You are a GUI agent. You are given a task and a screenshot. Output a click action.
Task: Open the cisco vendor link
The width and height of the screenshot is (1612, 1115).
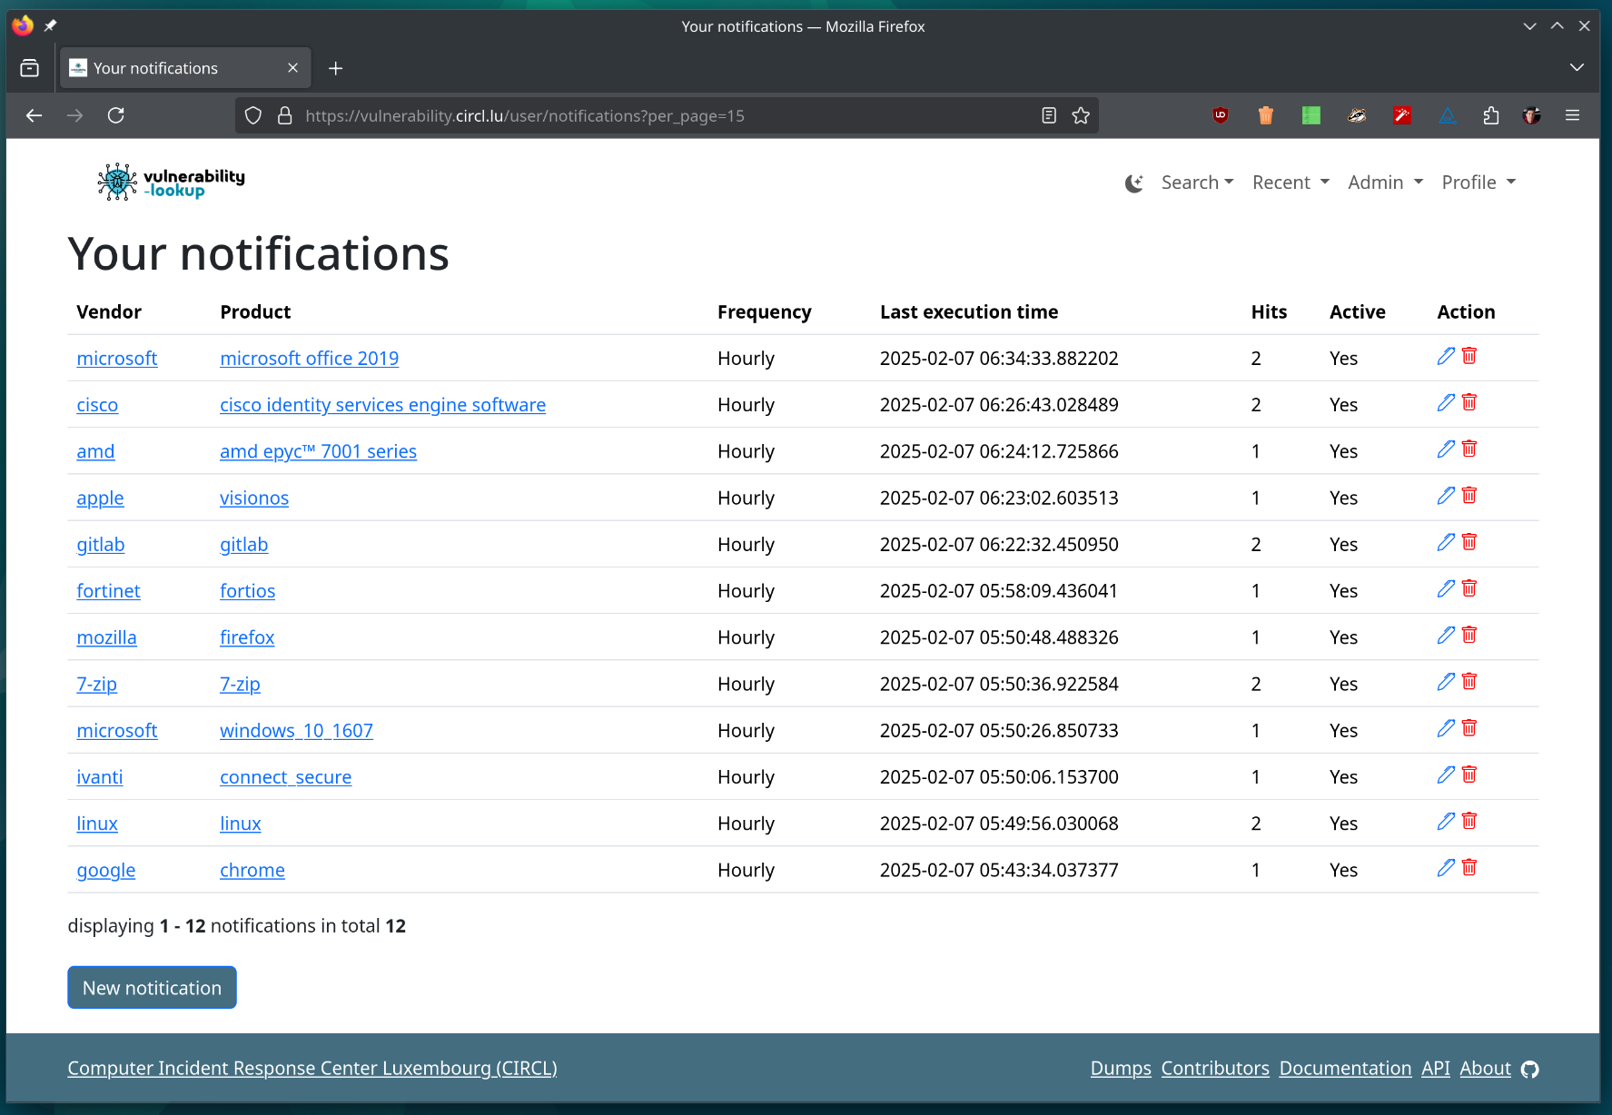tap(97, 405)
